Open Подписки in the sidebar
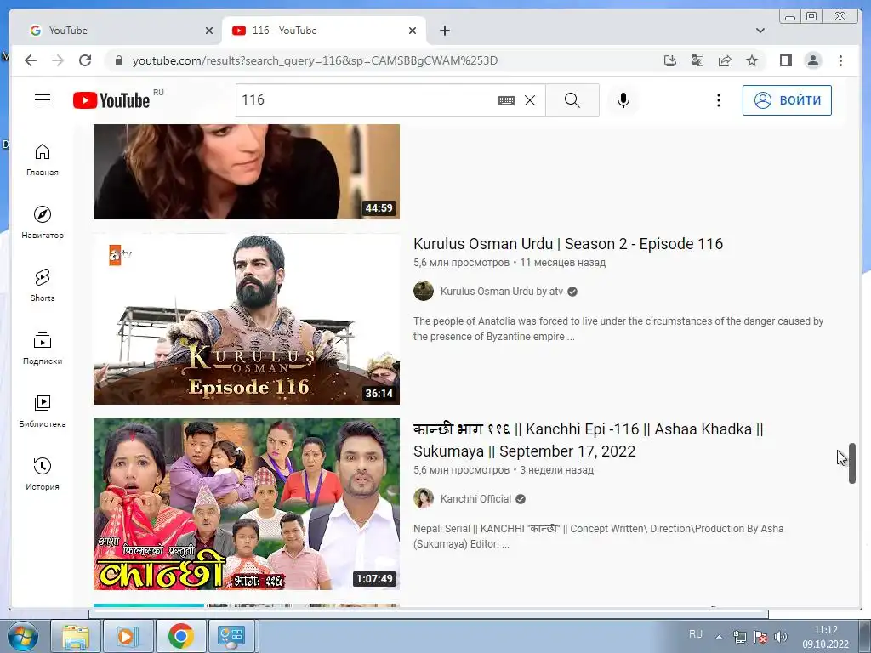 coord(43,348)
